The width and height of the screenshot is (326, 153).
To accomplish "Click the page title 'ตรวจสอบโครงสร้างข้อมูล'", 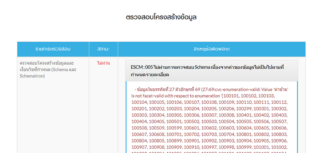I will tap(161, 17).
